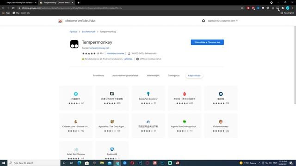Open the Apps bookmark shortcut
Screen dimensions: 296x166
point(6,13)
